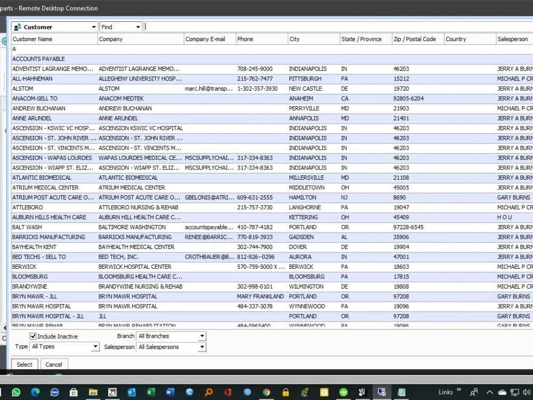
Task: Open WhatsApp from the taskbar
Action: coord(16,392)
